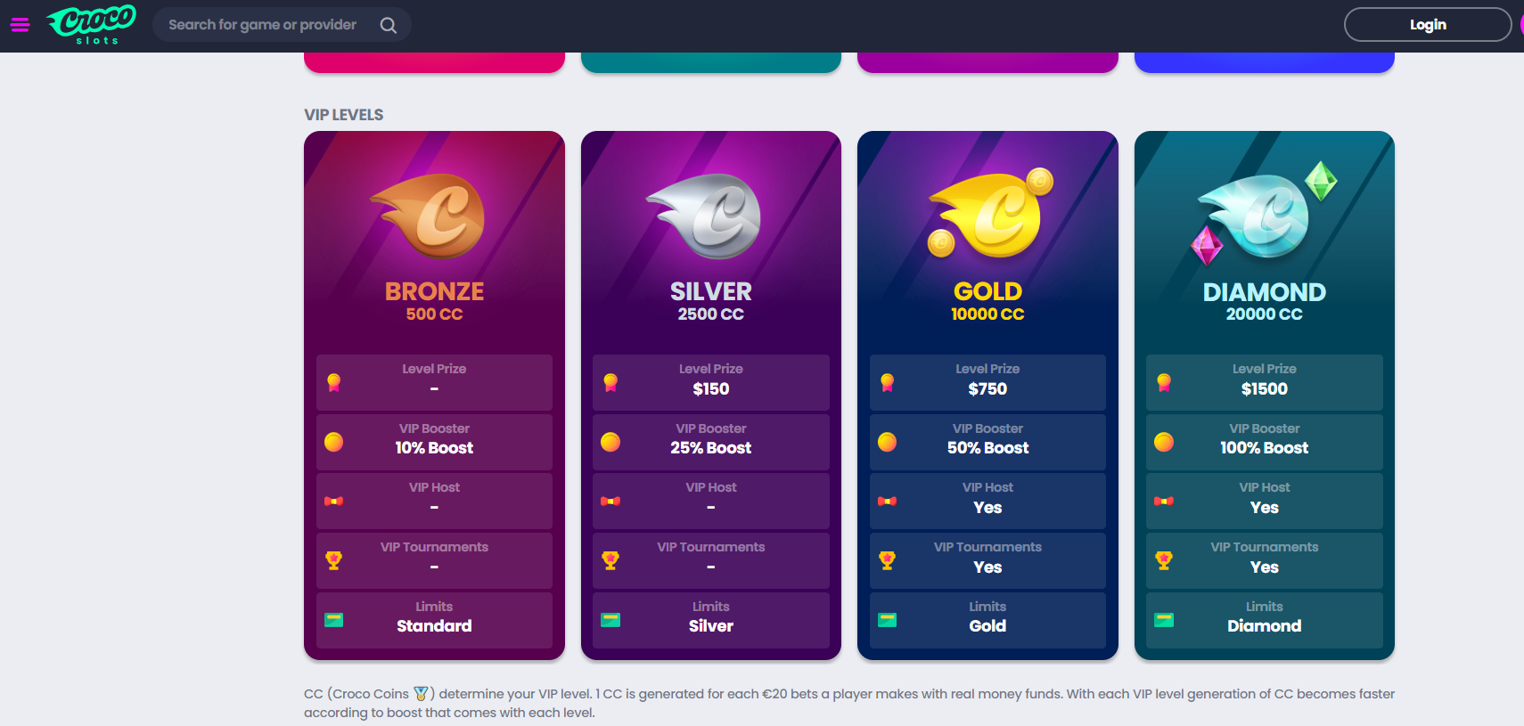Click the search magnifier icon
This screenshot has width=1524, height=726.
coord(389,25)
